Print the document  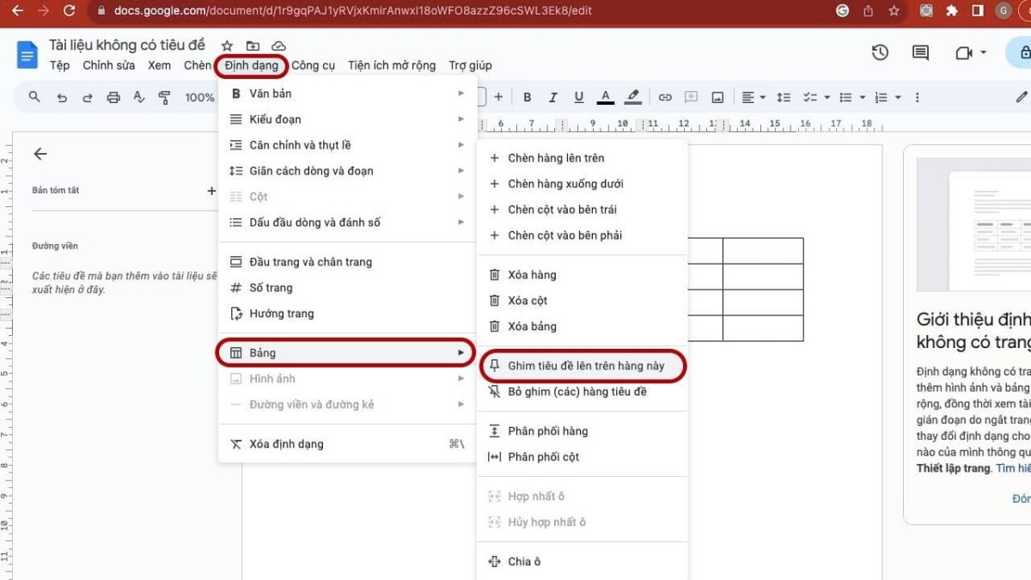[x=113, y=97]
